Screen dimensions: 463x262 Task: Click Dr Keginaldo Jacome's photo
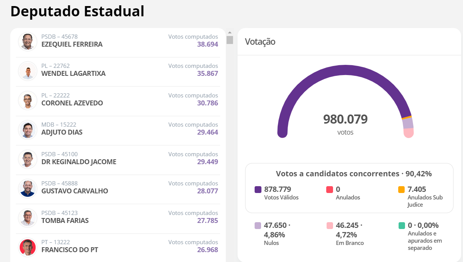28,159
